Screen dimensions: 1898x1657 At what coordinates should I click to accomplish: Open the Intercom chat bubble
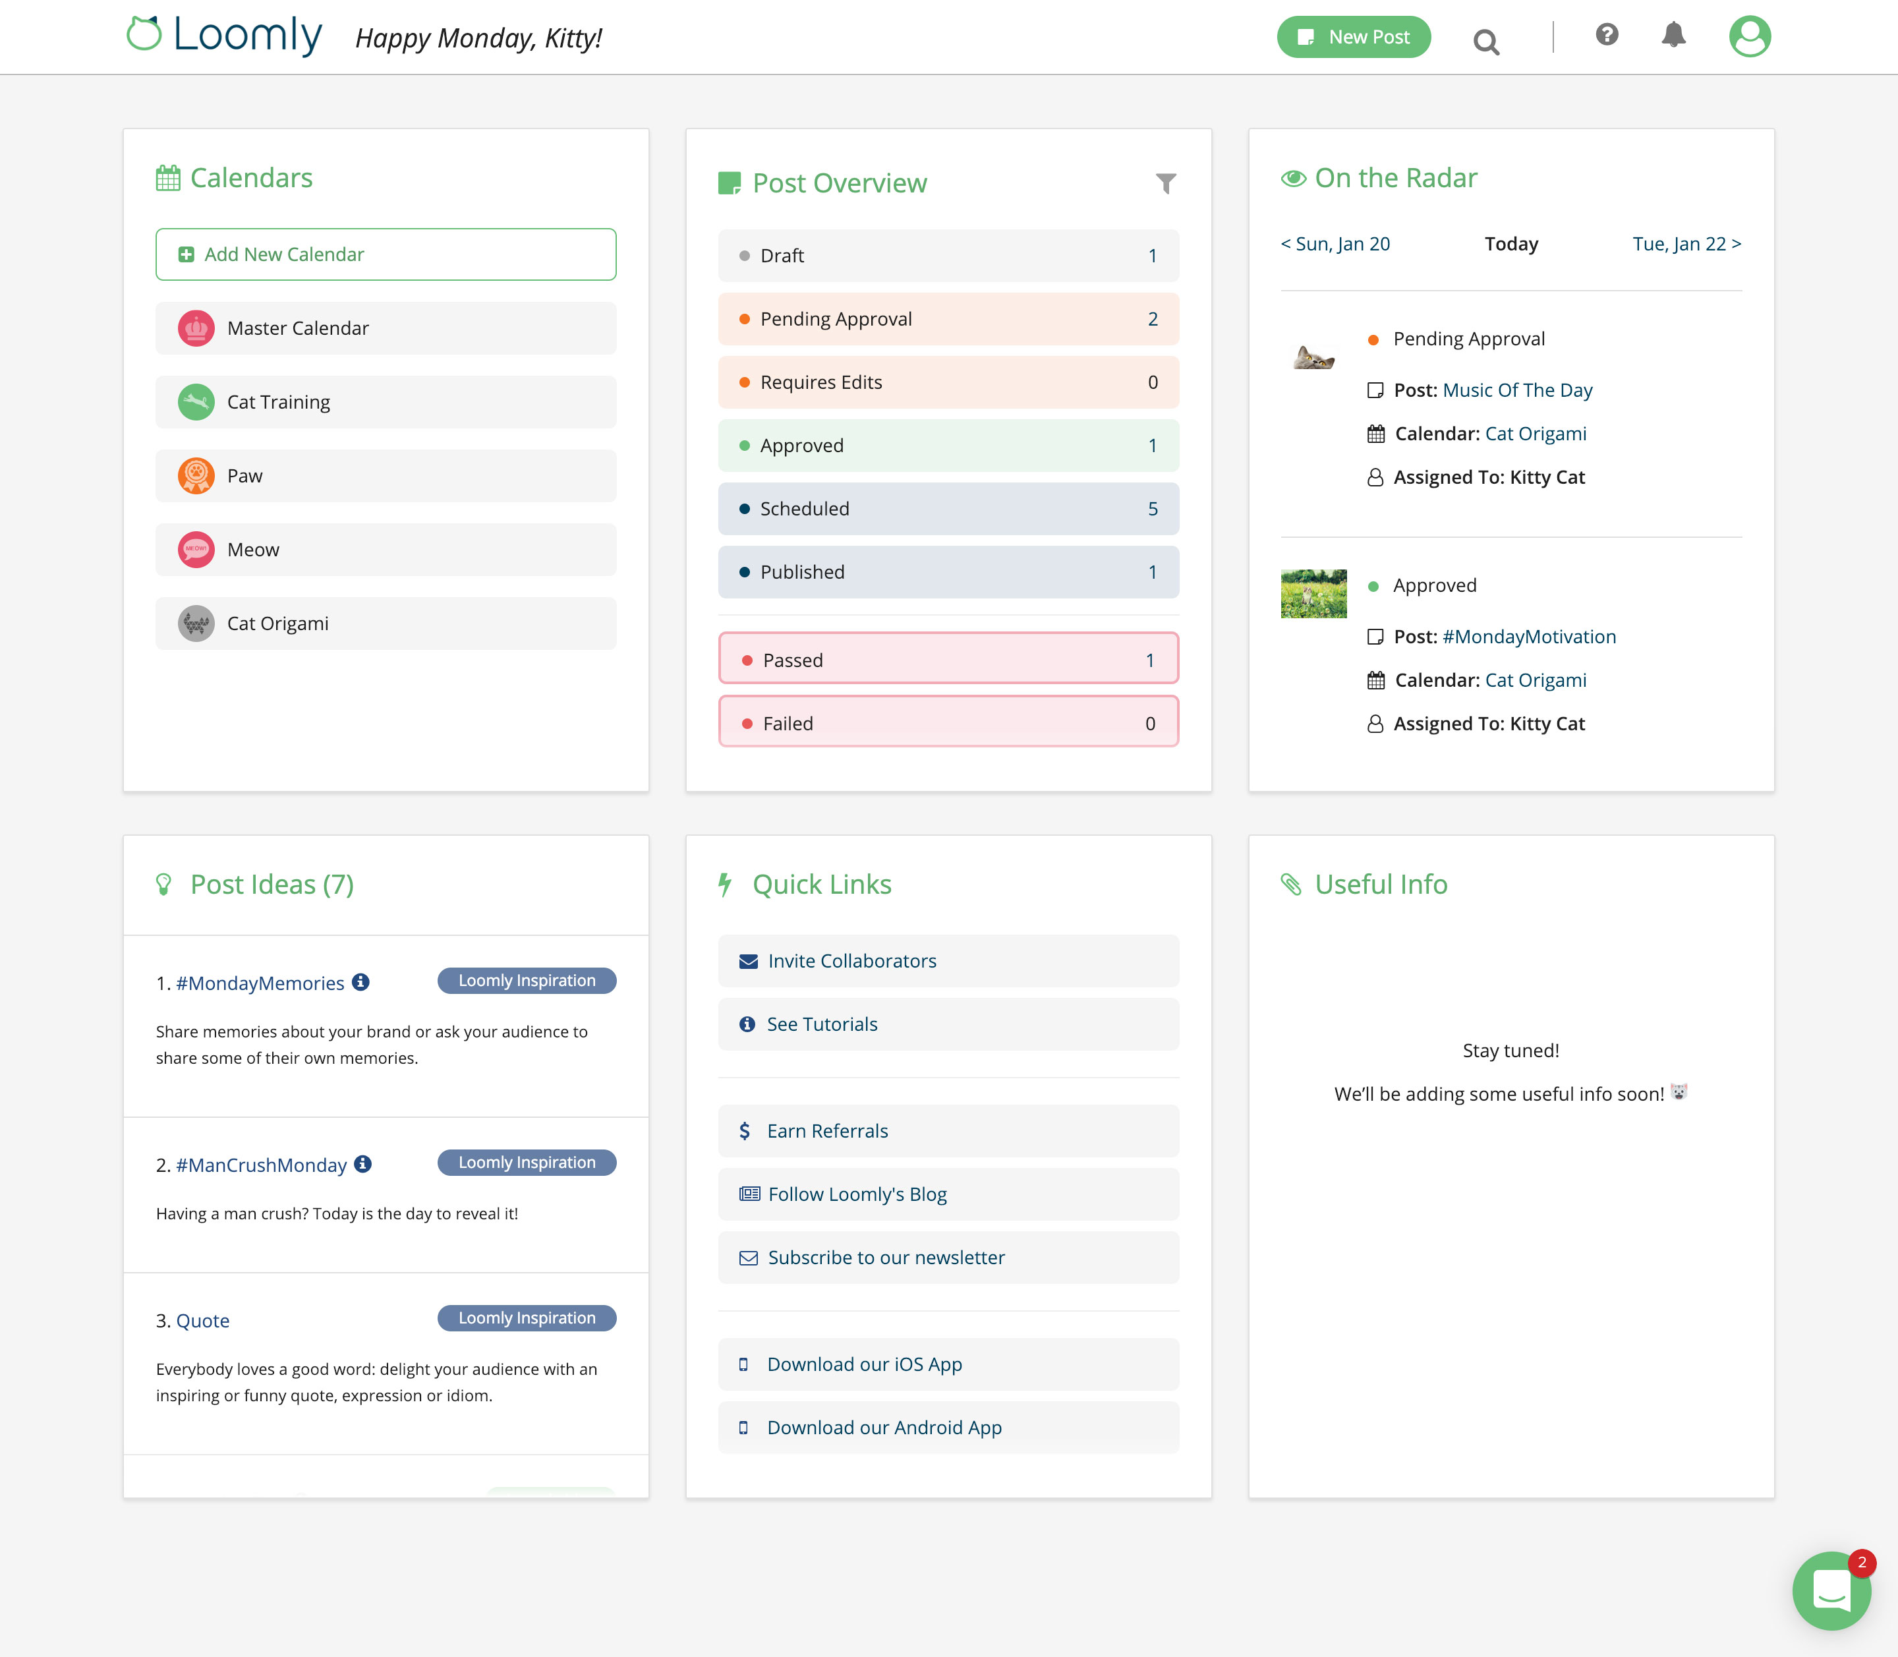(1832, 1590)
